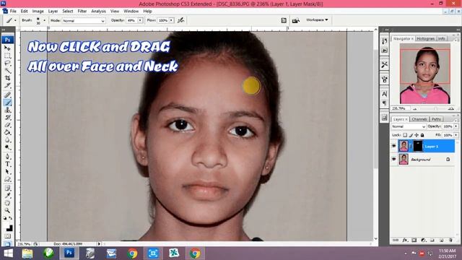This screenshot has height=260, width=462.
Task: Select the Lasso tool
Action: tap(8, 63)
